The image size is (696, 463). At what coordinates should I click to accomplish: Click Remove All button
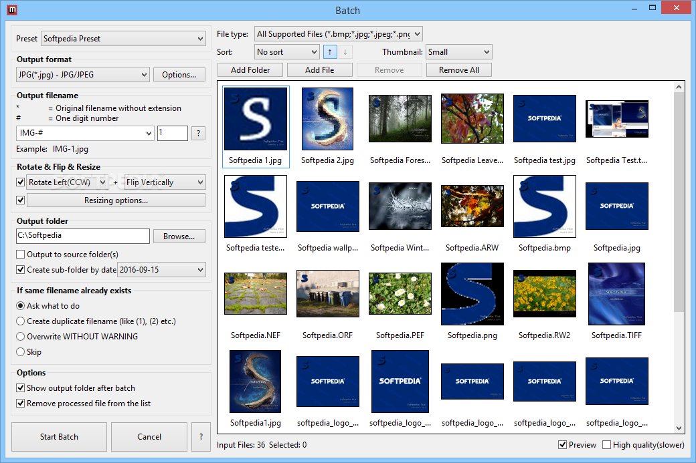459,70
